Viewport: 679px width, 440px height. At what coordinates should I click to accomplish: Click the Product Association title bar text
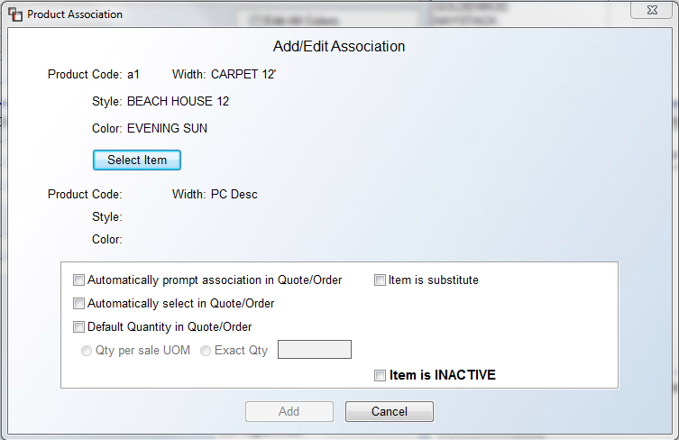(75, 14)
